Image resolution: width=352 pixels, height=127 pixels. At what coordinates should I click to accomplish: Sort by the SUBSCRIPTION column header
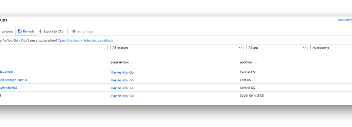click(x=120, y=62)
